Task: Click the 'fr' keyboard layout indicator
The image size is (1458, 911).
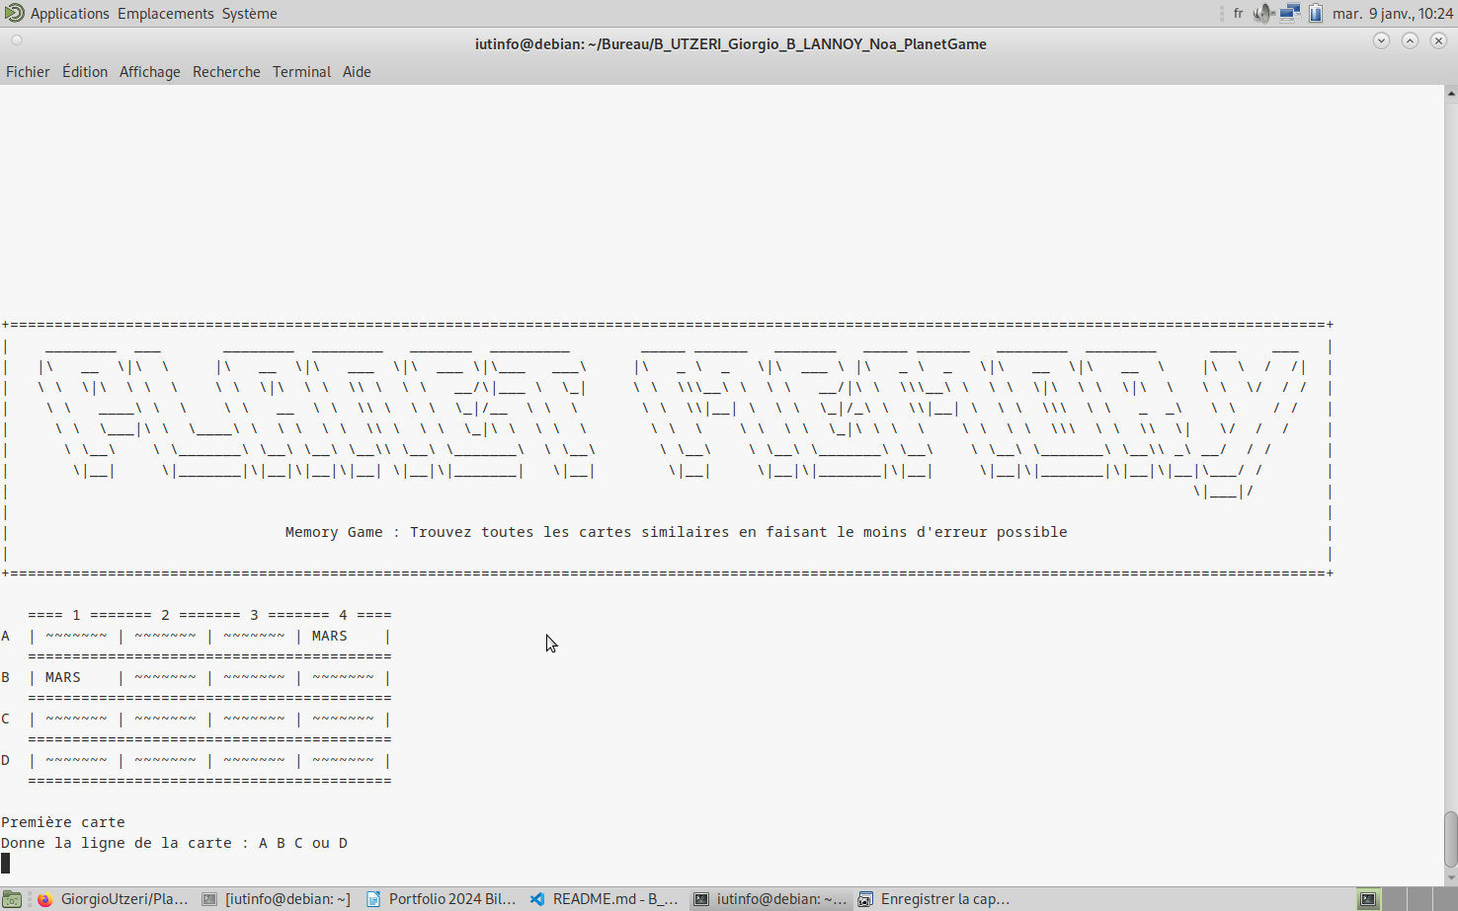Action: coord(1238,14)
